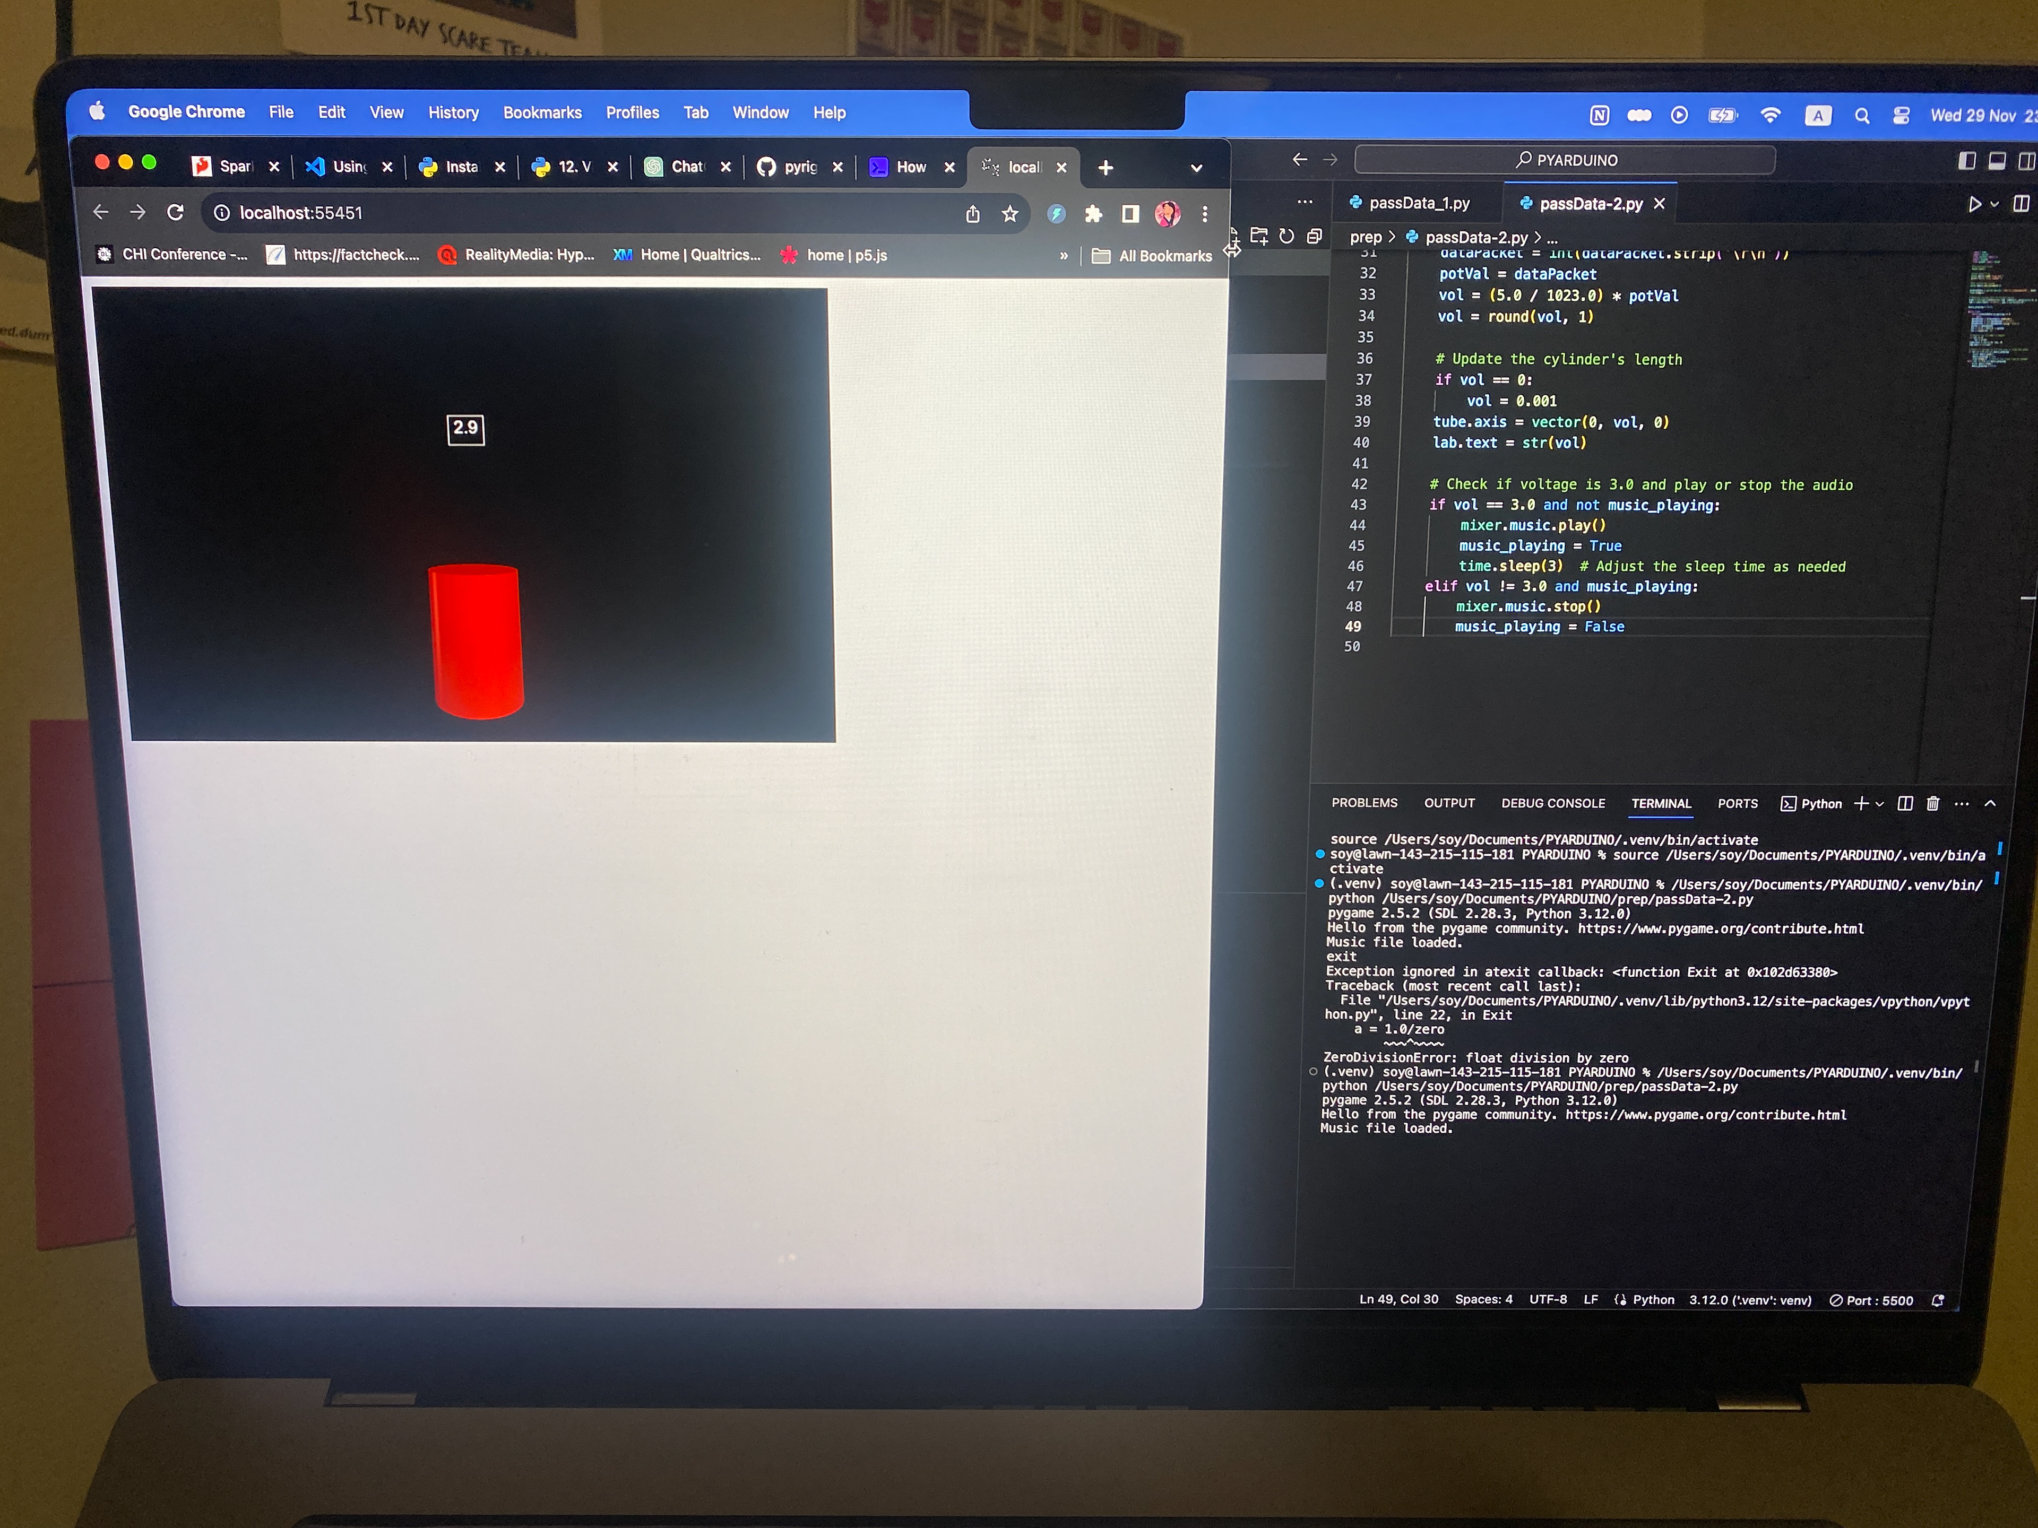Open the DEBUG CONSOLE panel tab

click(1552, 803)
